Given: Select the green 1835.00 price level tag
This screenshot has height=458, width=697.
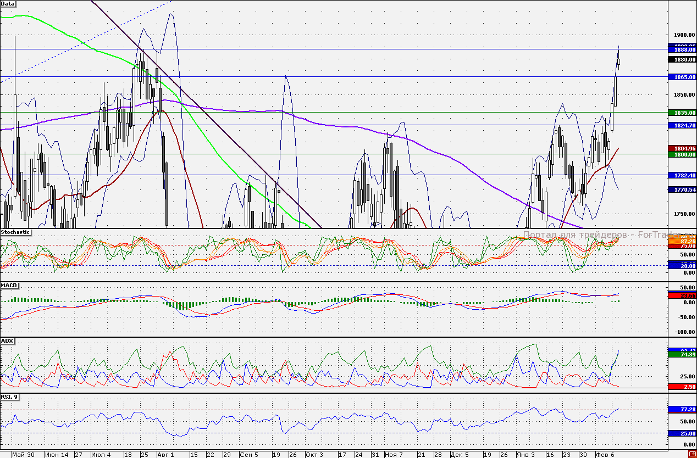Looking at the screenshot, I should click(x=682, y=113).
